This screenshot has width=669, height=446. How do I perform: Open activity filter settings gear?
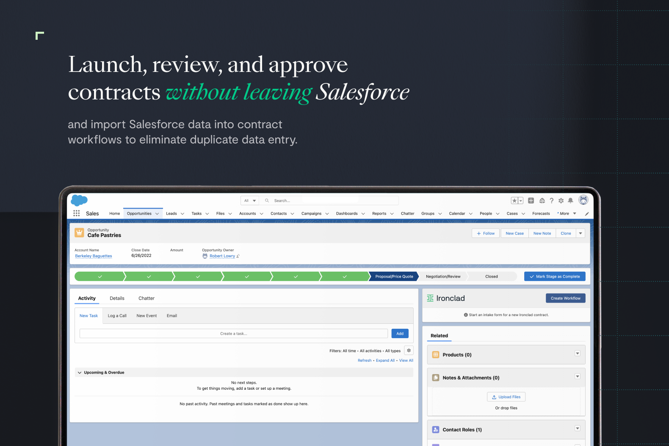tap(409, 350)
